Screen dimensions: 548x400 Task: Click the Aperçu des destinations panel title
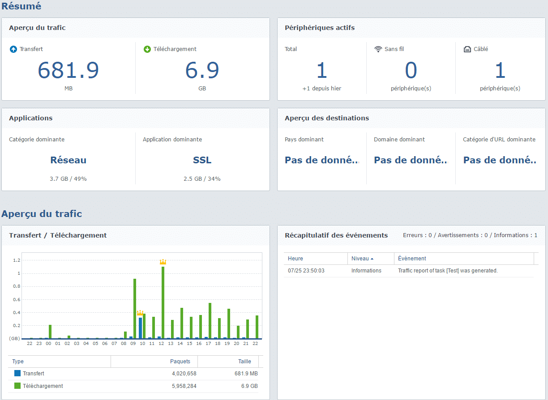tap(327, 118)
